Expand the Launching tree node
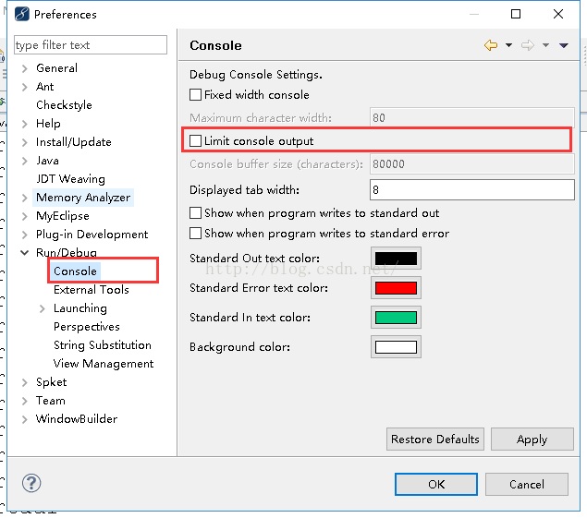This screenshot has width=587, height=518. pyautogui.click(x=42, y=308)
